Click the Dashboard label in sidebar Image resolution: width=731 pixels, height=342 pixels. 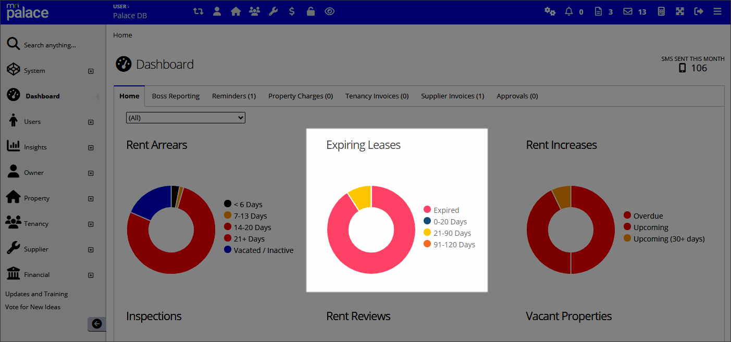pos(43,96)
